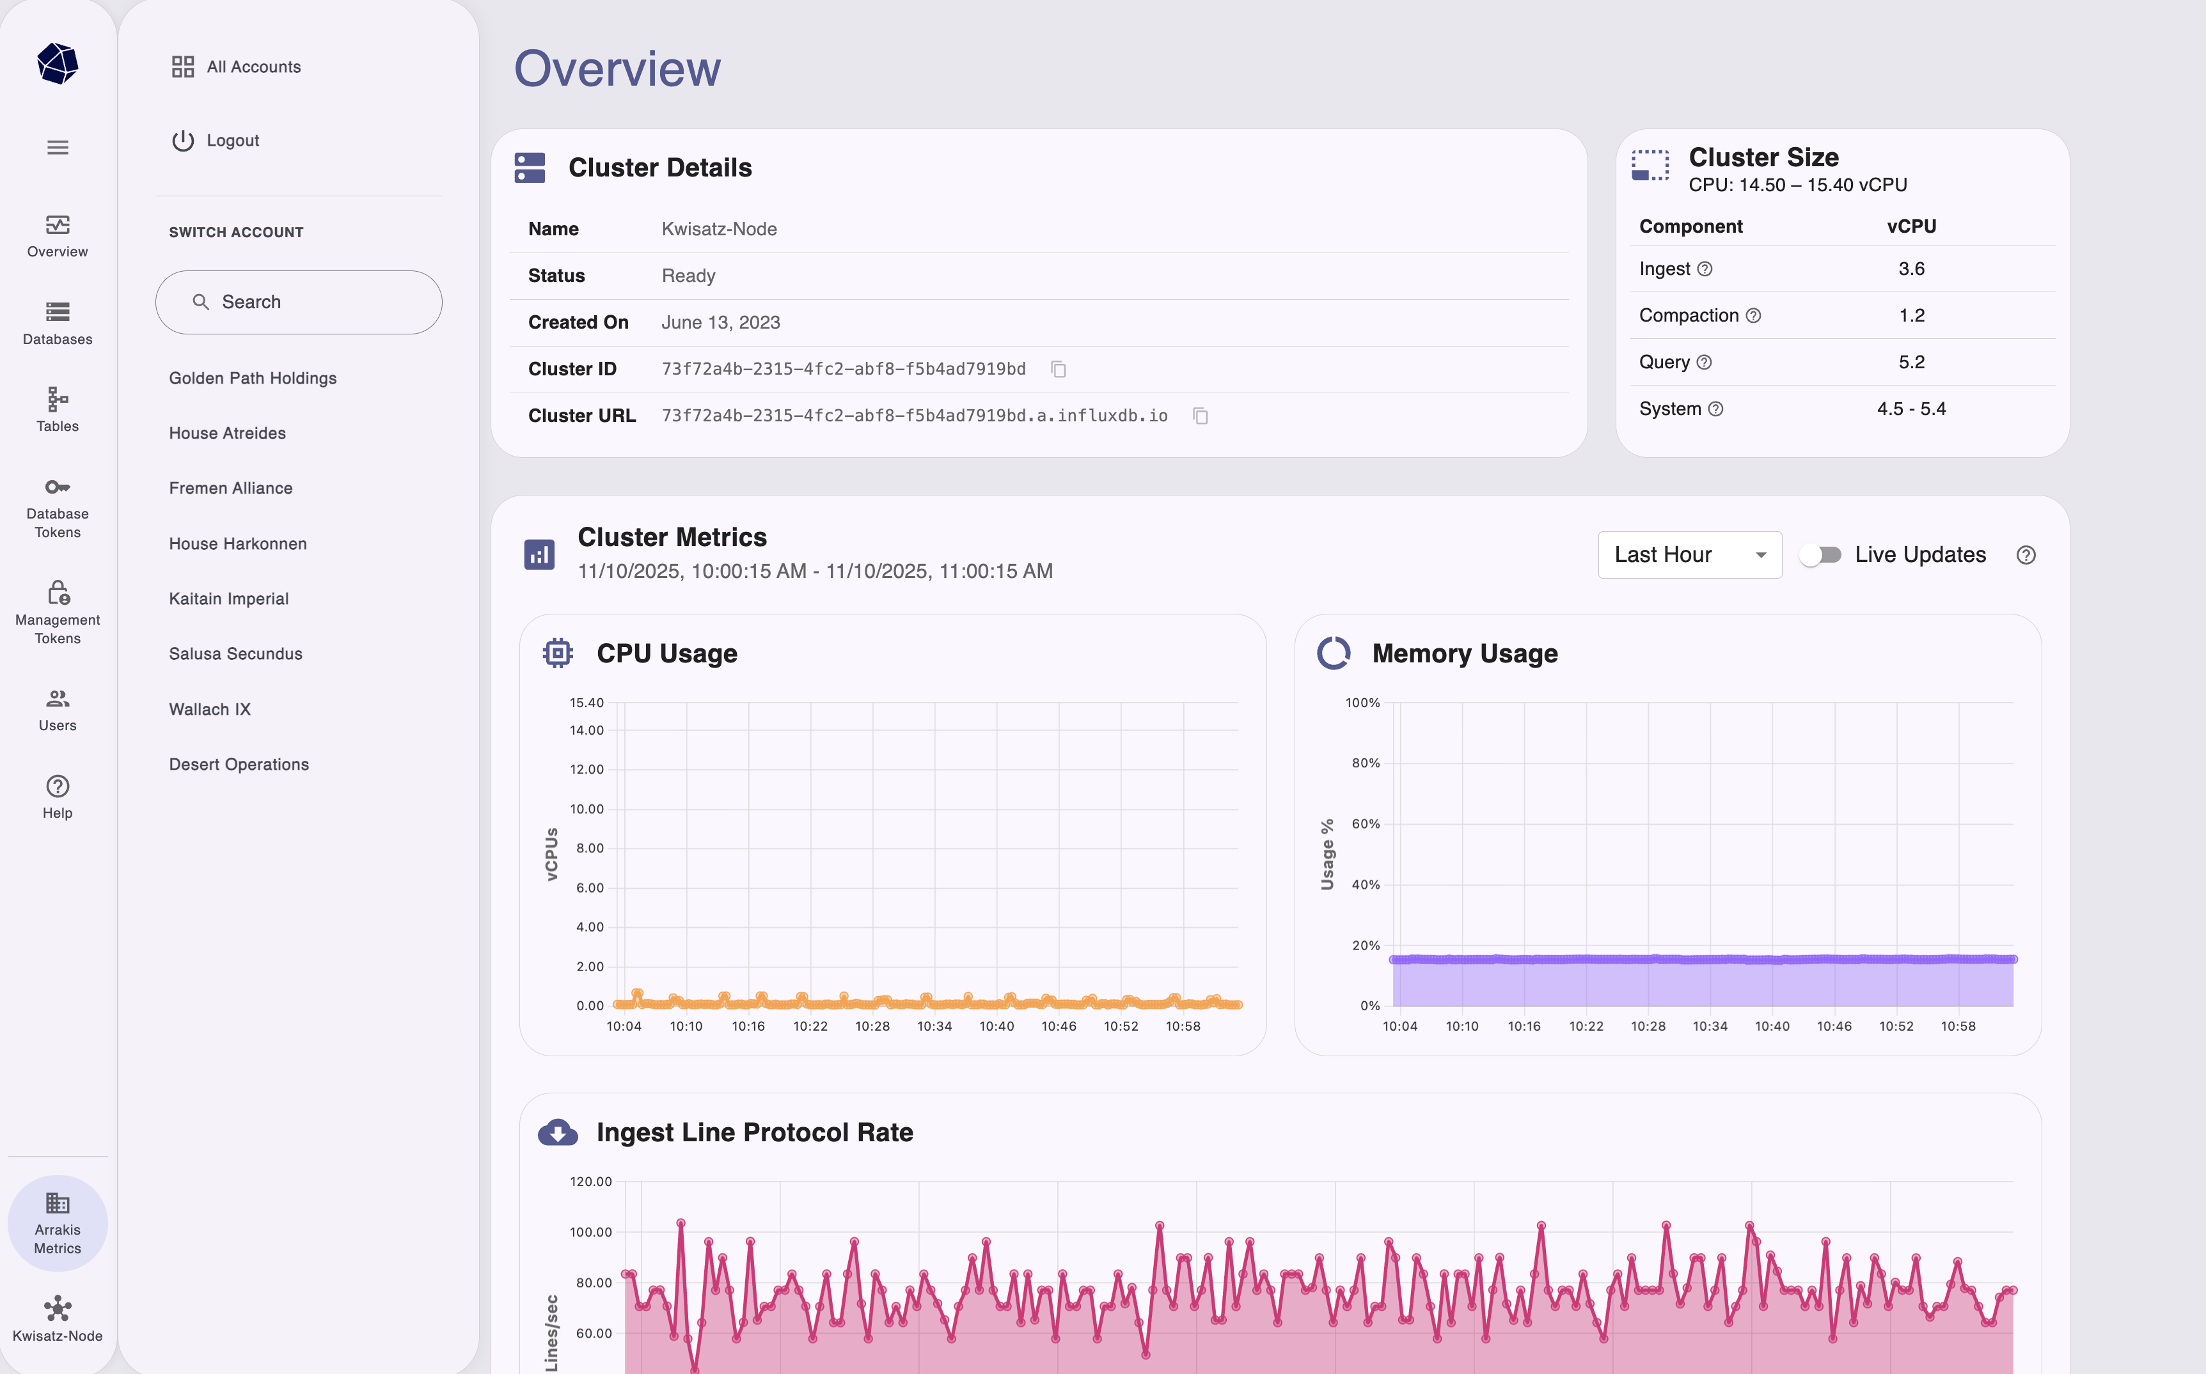Click the Arrakis Metrics account icon

(58, 1223)
